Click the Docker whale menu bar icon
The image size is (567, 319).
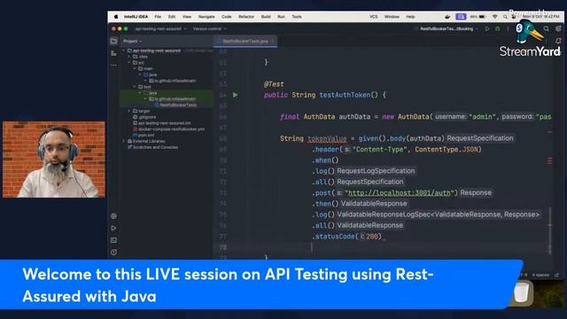tap(447, 17)
